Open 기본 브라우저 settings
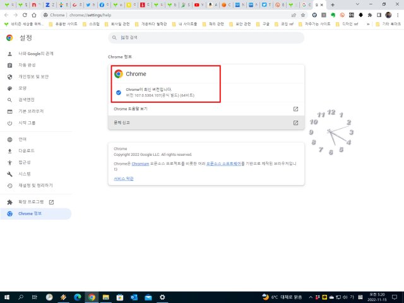This screenshot has height=303, width=404. [36, 111]
